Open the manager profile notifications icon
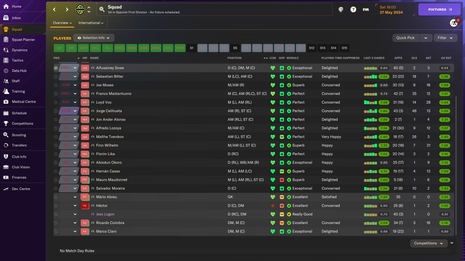The height and width of the screenshot is (261, 465). [454, 22]
